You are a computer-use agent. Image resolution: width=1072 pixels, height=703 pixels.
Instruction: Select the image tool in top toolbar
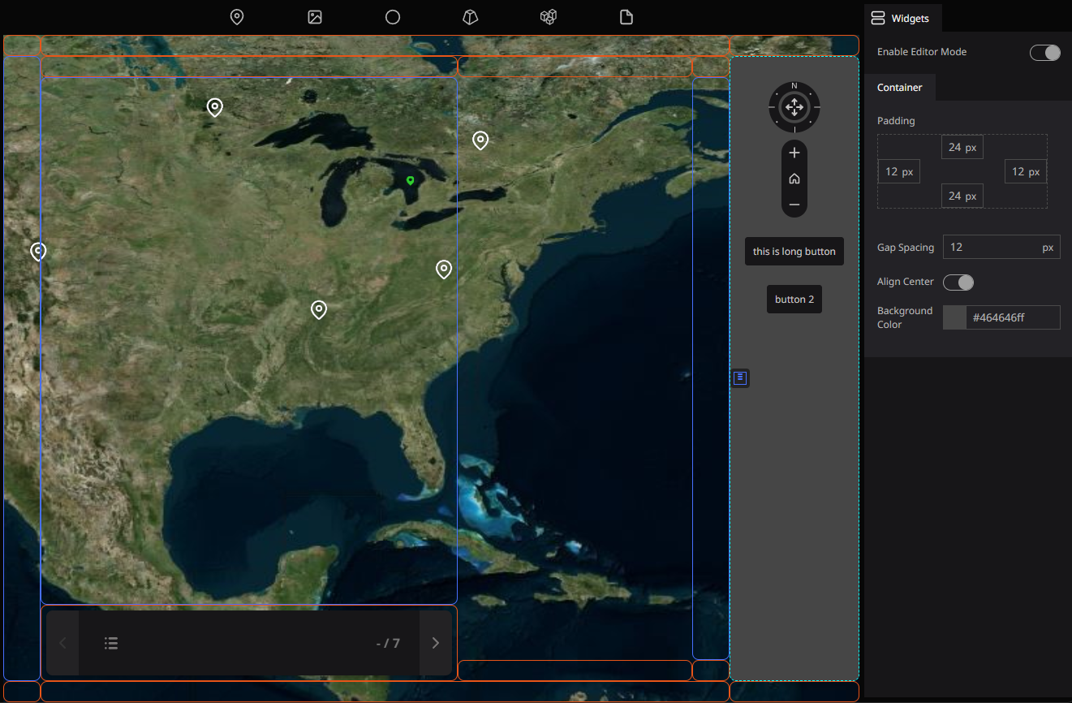[x=315, y=17]
